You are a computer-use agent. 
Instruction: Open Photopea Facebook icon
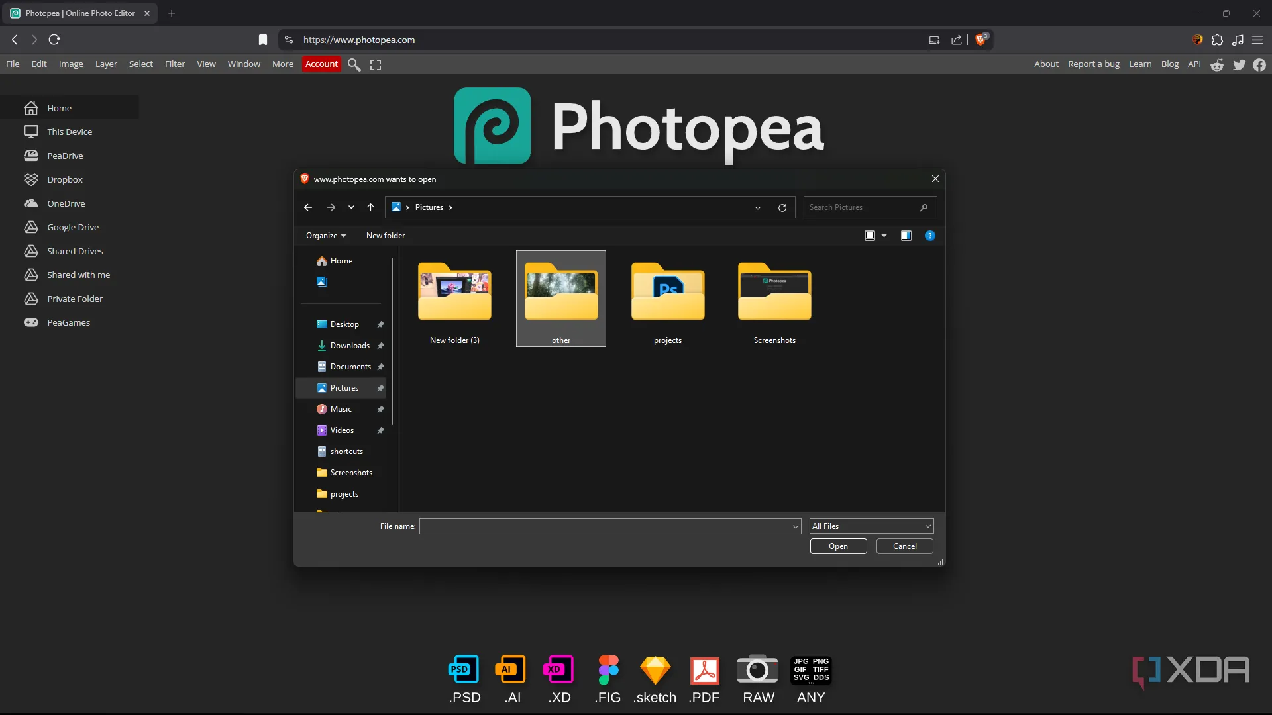tap(1259, 64)
